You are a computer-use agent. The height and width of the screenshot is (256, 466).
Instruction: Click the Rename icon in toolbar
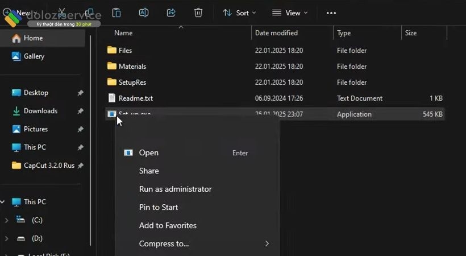pyautogui.click(x=144, y=13)
